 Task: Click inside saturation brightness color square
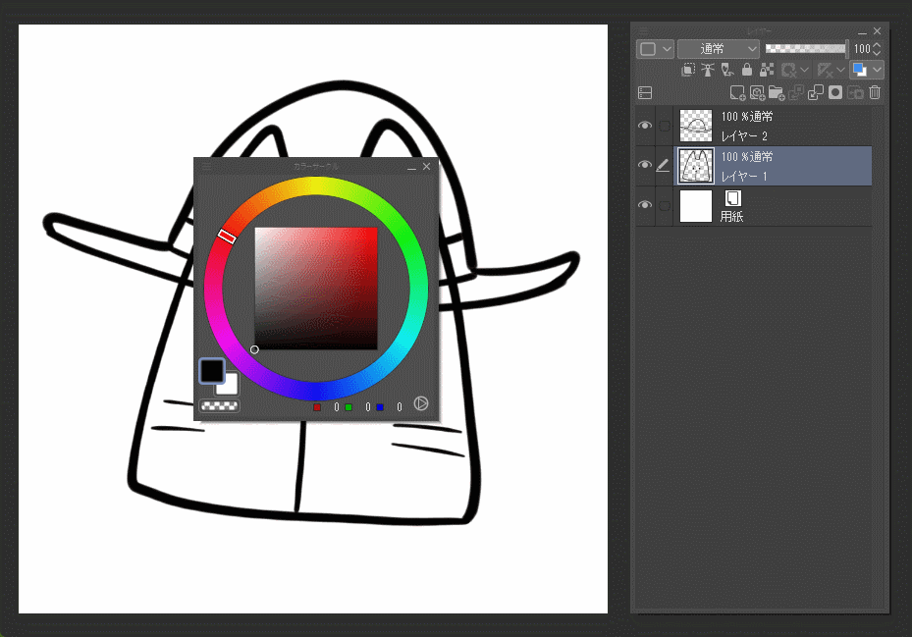(316, 289)
